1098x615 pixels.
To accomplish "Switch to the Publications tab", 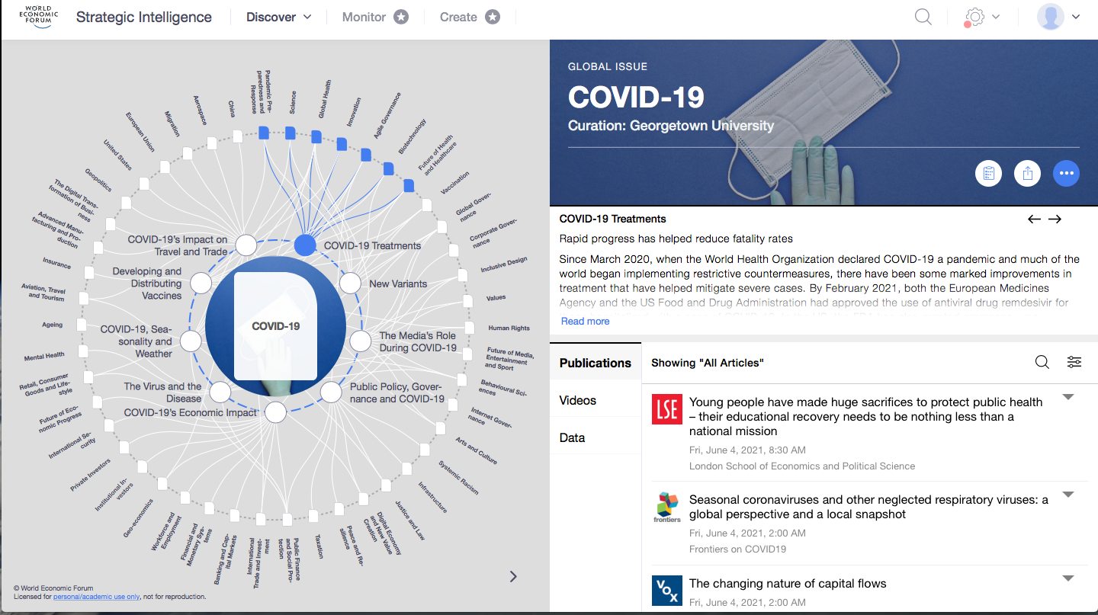I will pyautogui.click(x=596, y=363).
